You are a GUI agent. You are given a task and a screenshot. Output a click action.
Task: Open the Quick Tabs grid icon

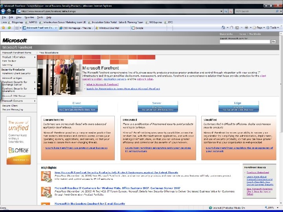(x=17, y=28)
